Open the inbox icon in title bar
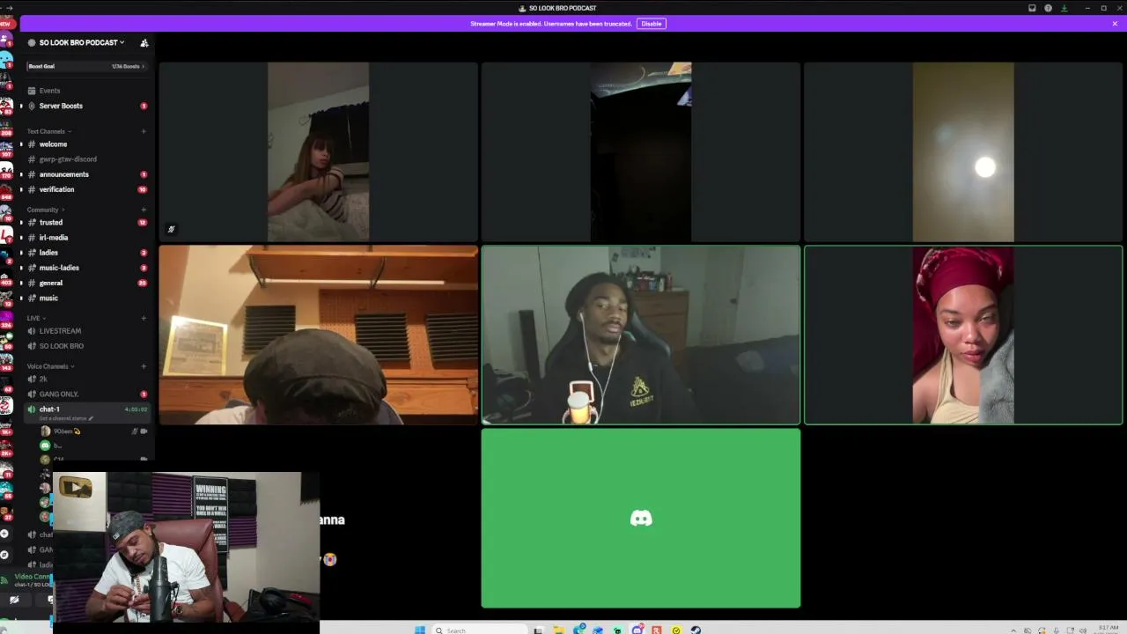The width and height of the screenshot is (1127, 634). coord(1032,8)
